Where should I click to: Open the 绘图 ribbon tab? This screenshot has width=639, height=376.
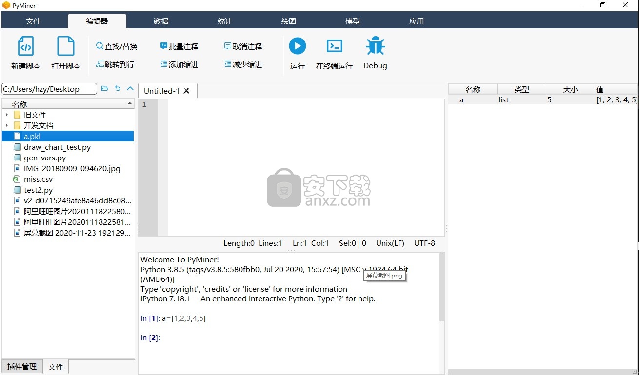pos(289,21)
